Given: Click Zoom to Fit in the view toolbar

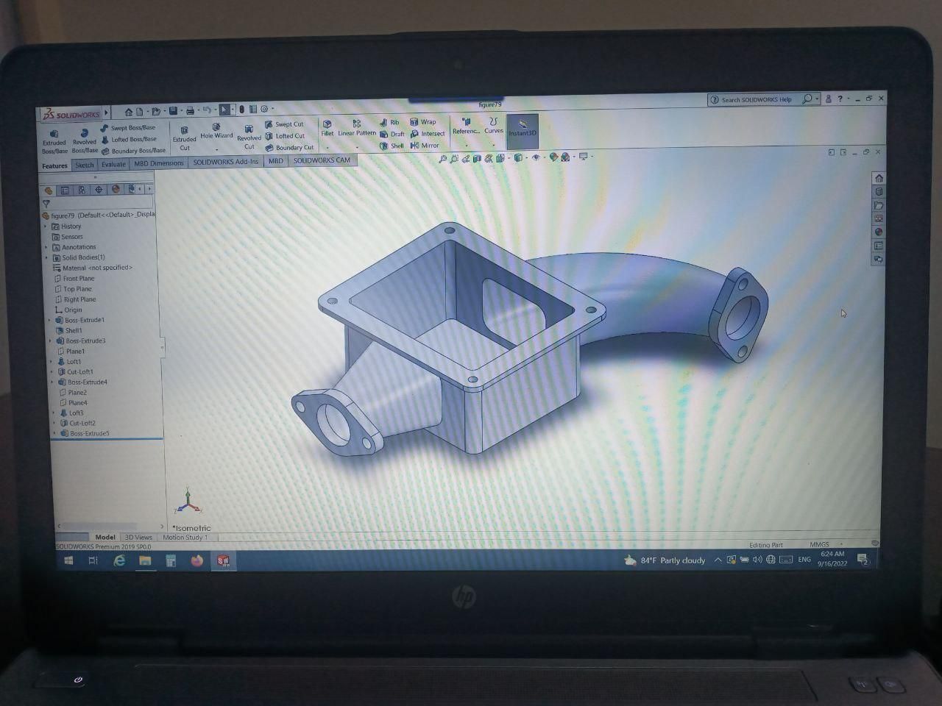Looking at the screenshot, I should [442, 157].
